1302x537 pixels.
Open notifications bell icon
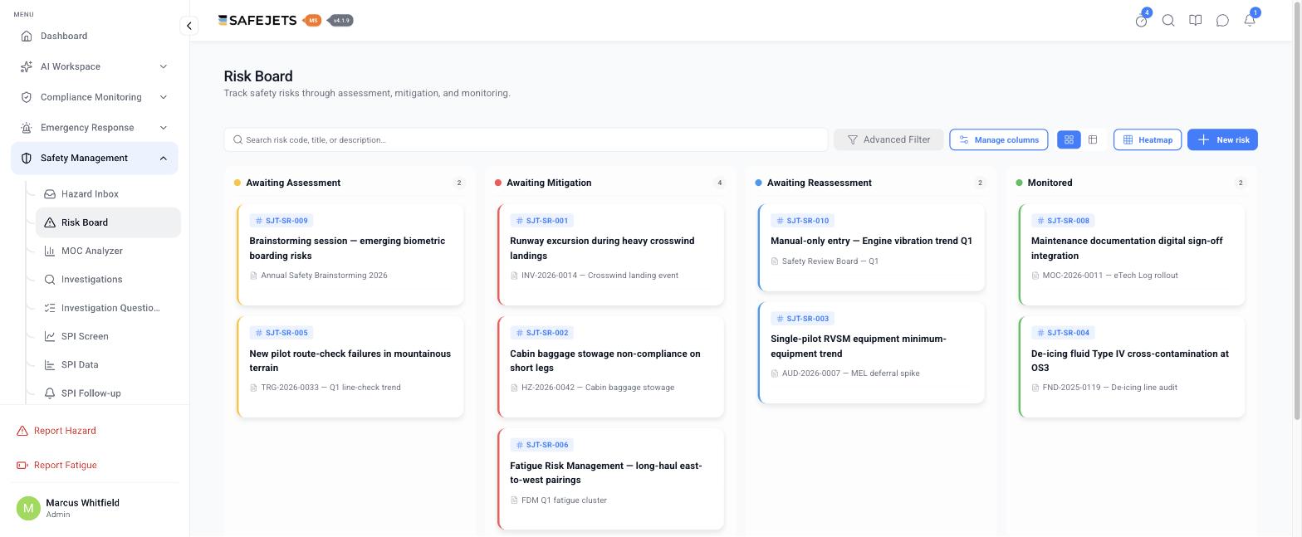point(1250,21)
